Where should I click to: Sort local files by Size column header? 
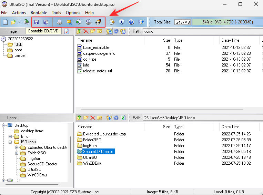coord(158,127)
